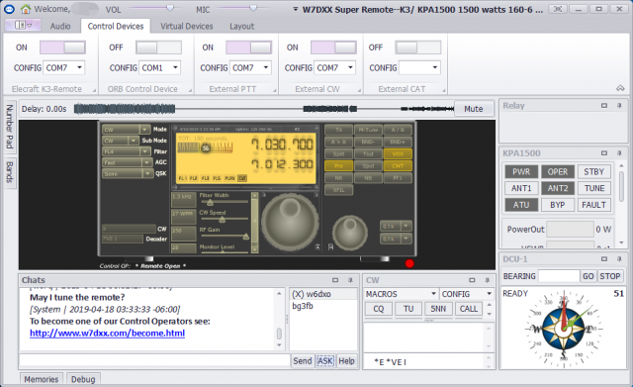Adjust the MIC slider in title bar
The image size is (633, 387).
(244, 8)
